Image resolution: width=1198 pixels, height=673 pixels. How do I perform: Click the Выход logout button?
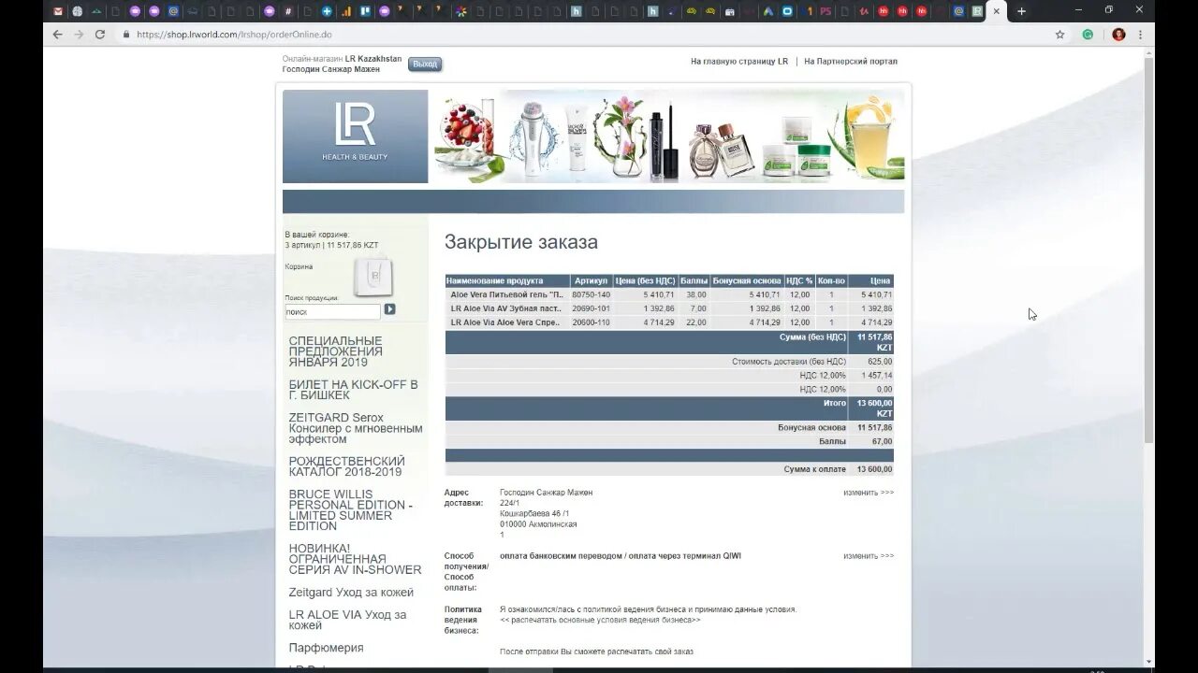[425, 64]
